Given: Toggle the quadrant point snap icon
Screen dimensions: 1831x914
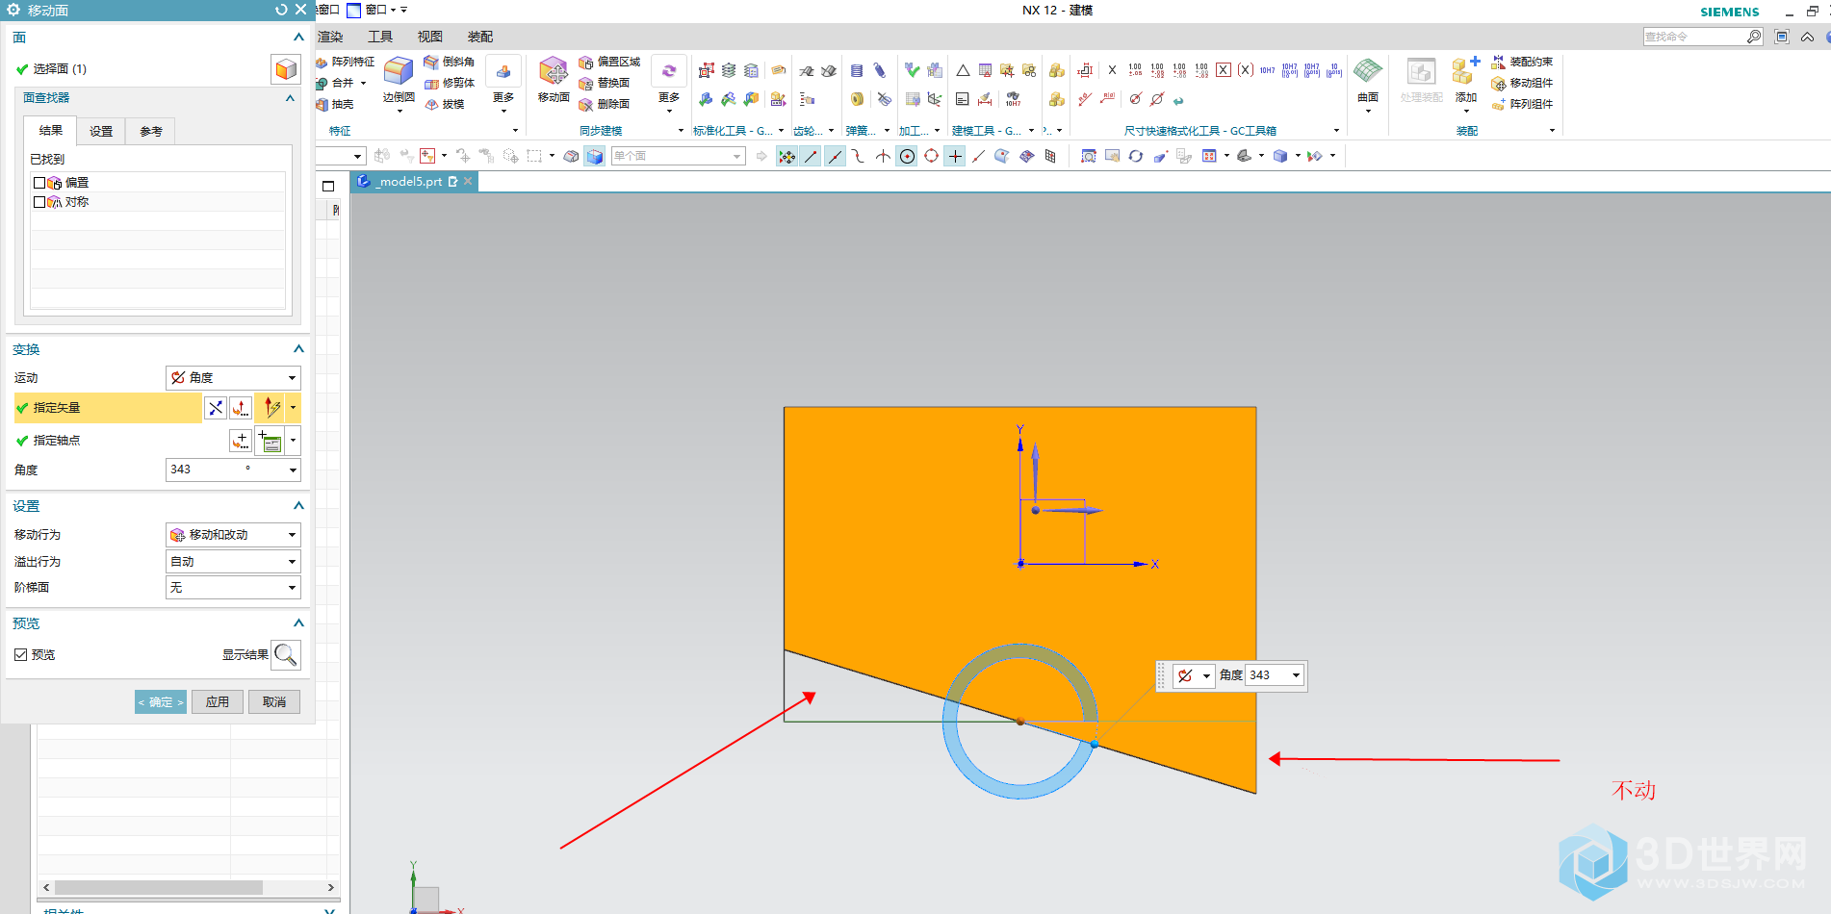Looking at the screenshot, I should (931, 156).
